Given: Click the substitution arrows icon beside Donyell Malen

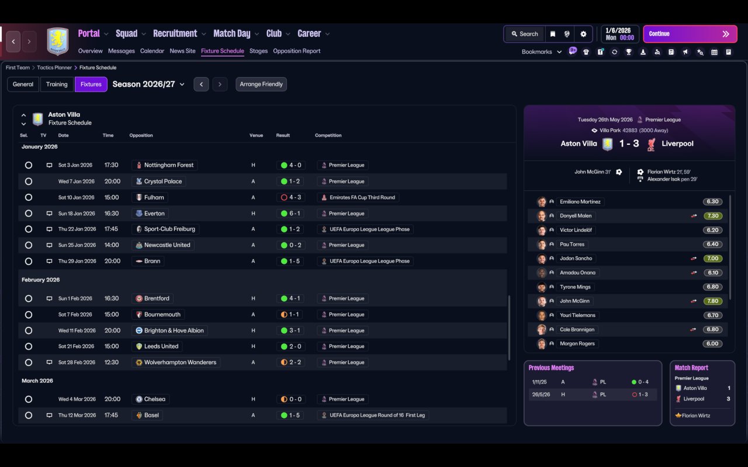Looking at the screenshot, I should (x=694, y=216).
